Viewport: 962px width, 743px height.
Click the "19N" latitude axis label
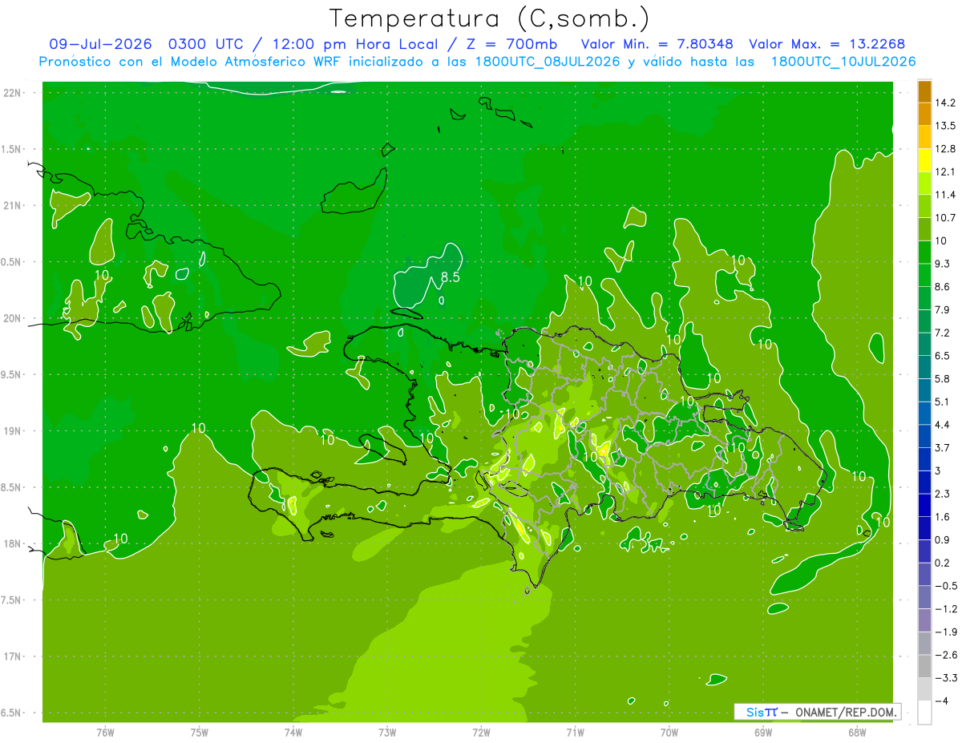12,430
